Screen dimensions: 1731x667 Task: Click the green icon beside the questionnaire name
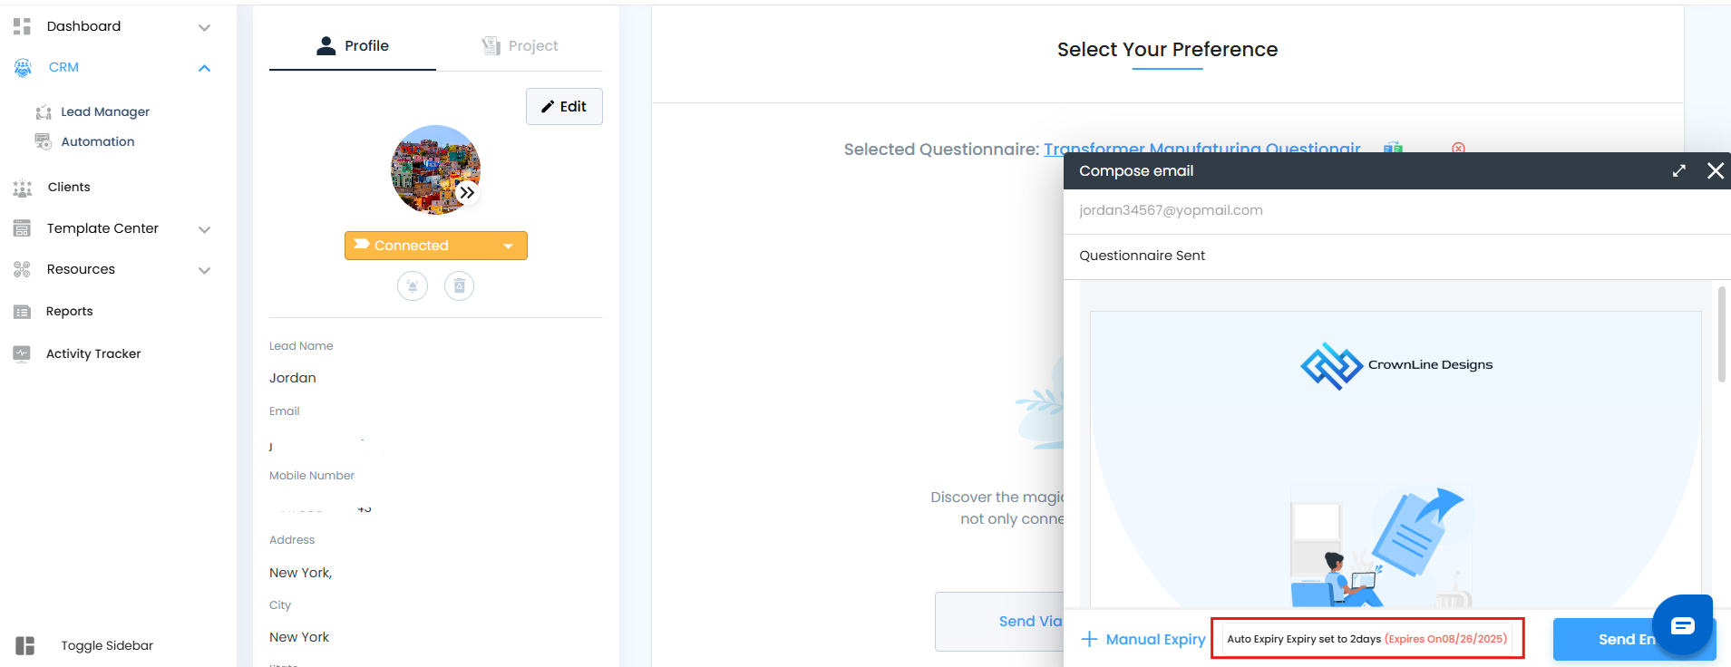[x=1394, y=149]
